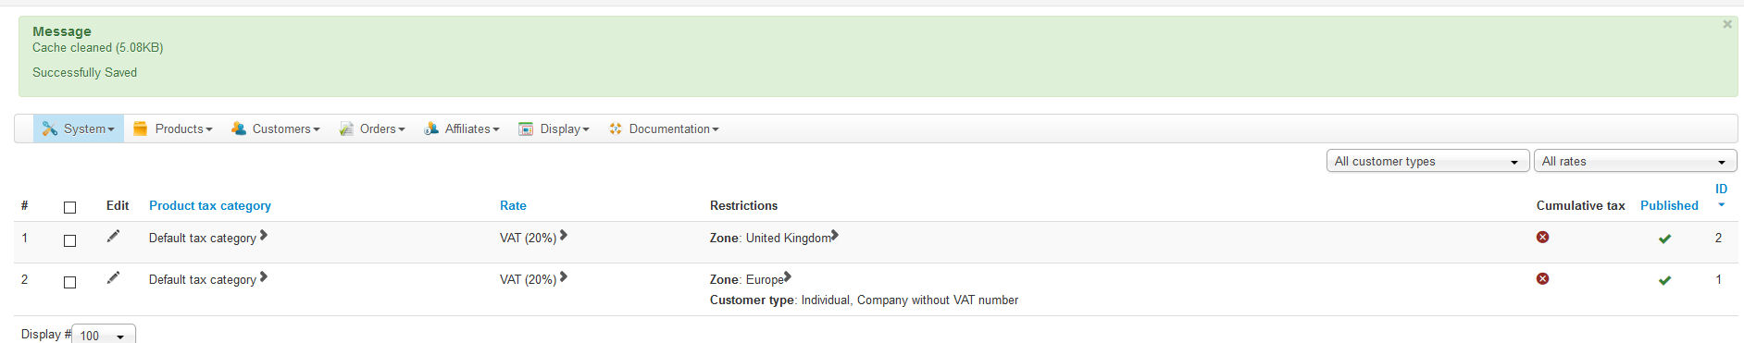Check the checkbox for row 1
The width and height of the screenshot is (1744, 343).
(x=69, y=240)
